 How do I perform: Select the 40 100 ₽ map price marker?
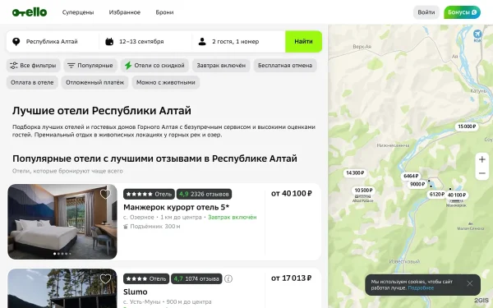point(457,195)
